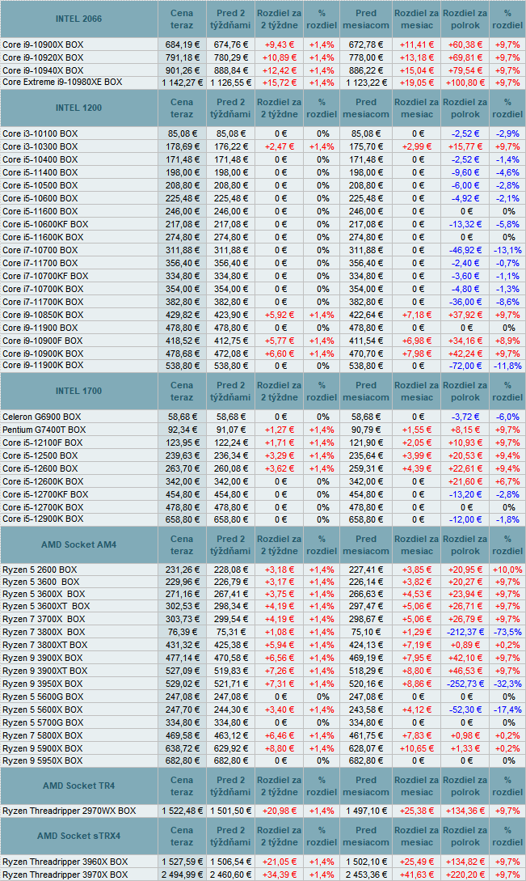Screen dimensions: 526x881
Task: Click the +15,77 € half-year difference cell
Action: click(x=465, y=146)
